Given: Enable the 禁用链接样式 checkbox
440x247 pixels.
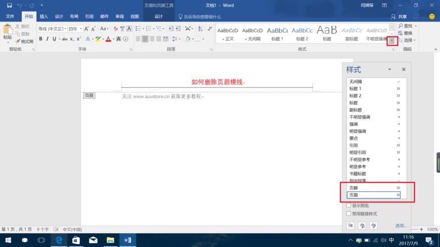Looking at the screenshot, I should pos(348,214).
